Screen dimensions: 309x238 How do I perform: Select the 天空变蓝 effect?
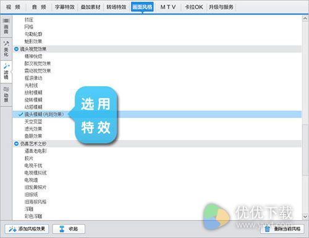coord(33,121)
